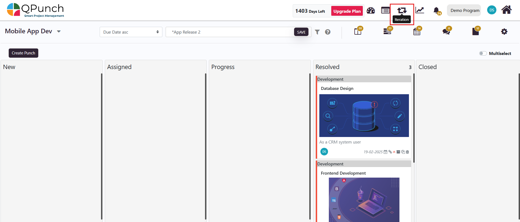Screen dimensions: 520x222
Task: Click the Database Design card image
Action: pos(364,116)
